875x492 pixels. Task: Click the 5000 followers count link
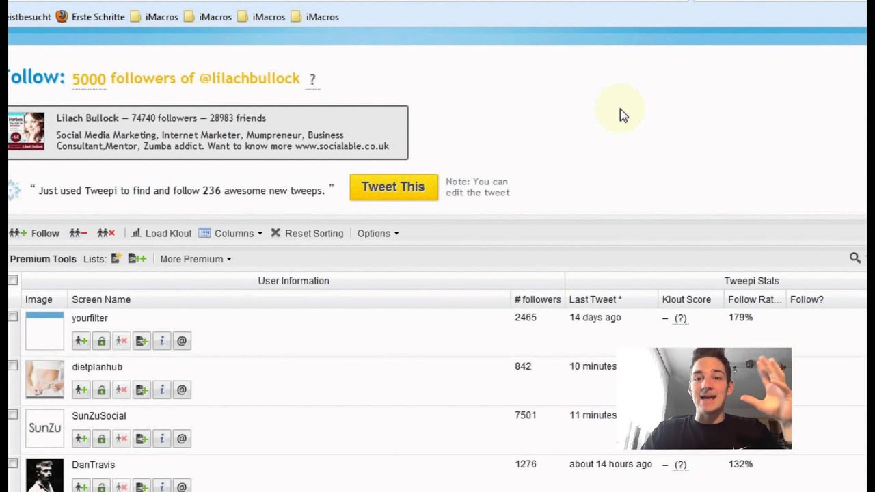(x=89, y=79)
